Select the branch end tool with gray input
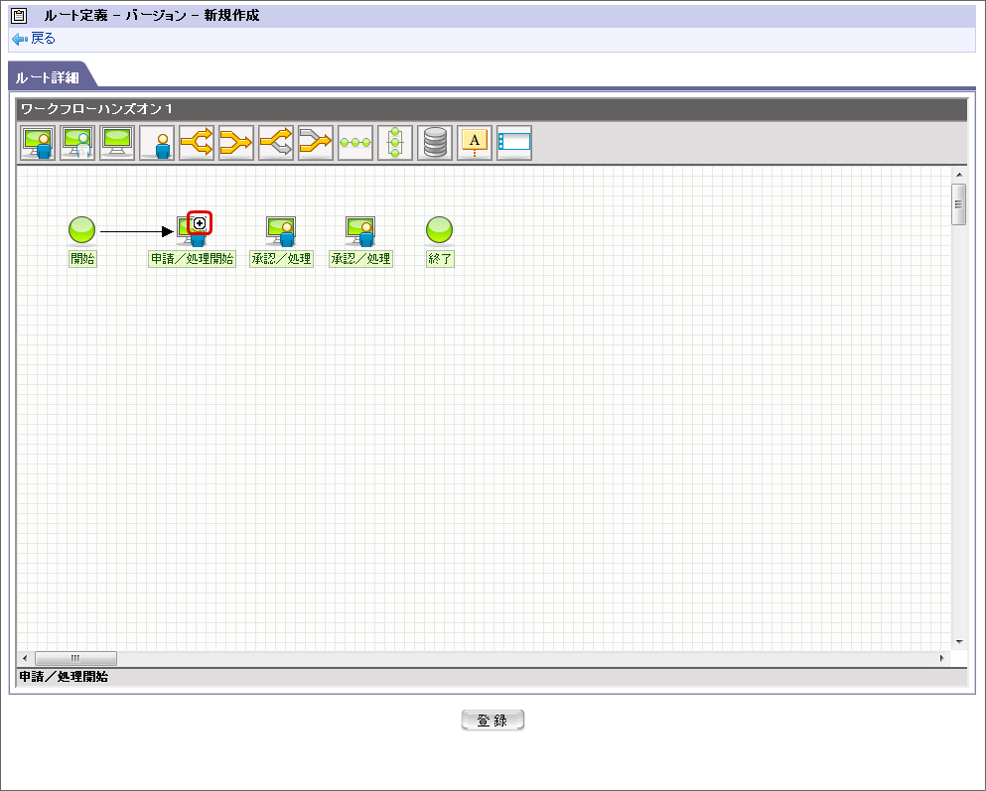This screenshot has width=986, height=791. coord(315,143)
